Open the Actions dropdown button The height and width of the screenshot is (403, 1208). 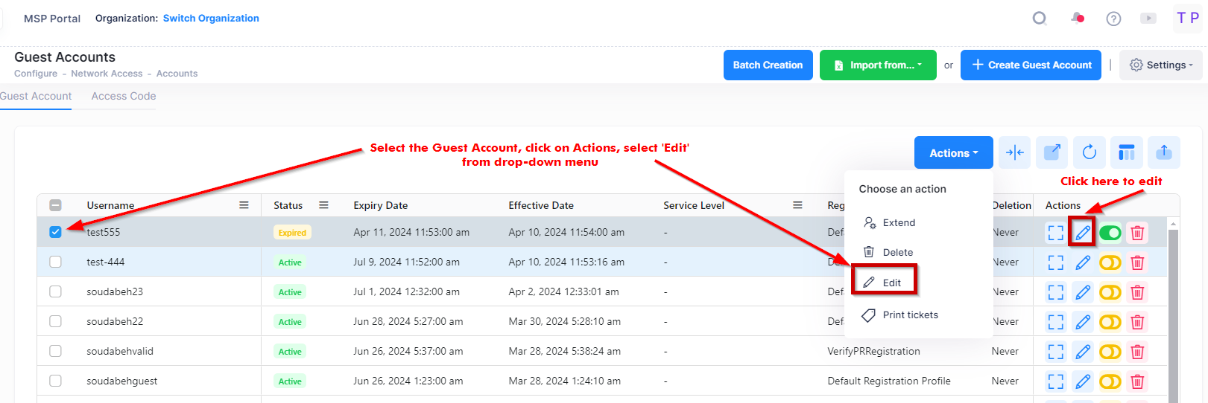(x=953, y=153)
